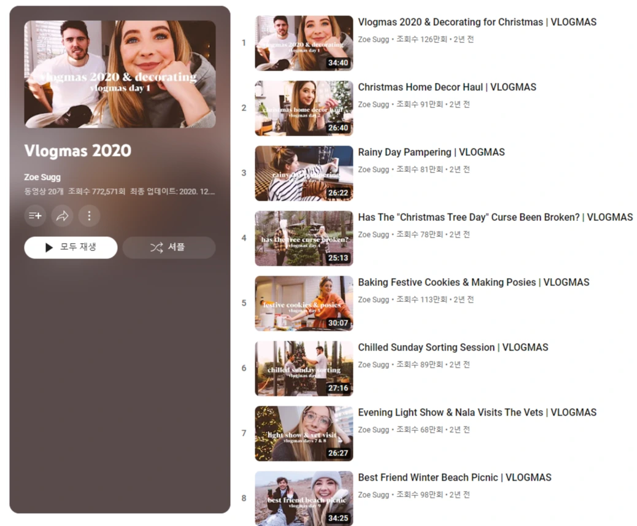The image size is (637, 526).
Task: Click Zoe Sugg channel under Best Friend Beach Picnic
Action: click(x=373, y=494)
